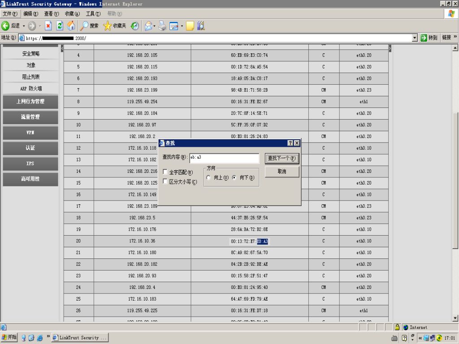Open the 认证 sidebar section

coord(30,148)
